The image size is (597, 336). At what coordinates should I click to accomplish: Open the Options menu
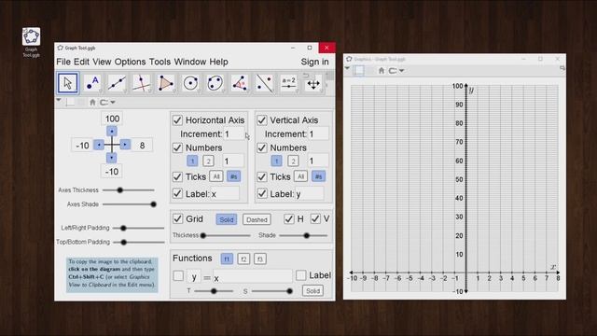[x=130, y=62]
